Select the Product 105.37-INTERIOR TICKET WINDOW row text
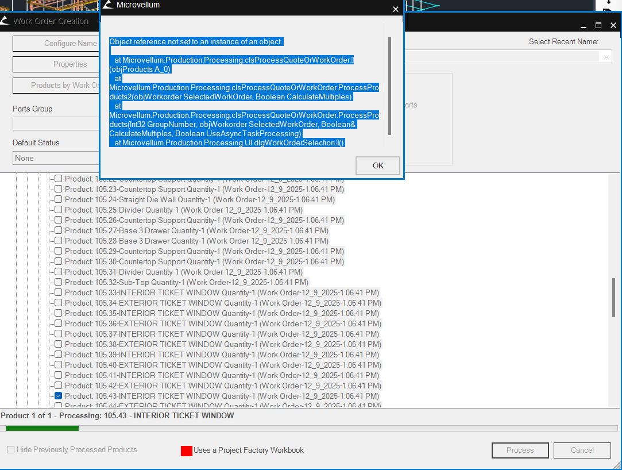 click(x=222, y=334)
